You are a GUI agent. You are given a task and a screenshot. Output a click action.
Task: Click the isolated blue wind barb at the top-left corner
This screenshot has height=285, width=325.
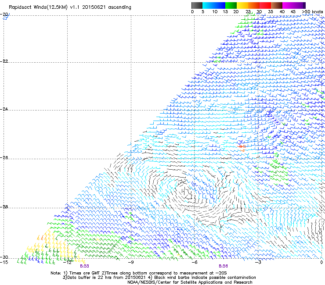(x=6, y=17)
